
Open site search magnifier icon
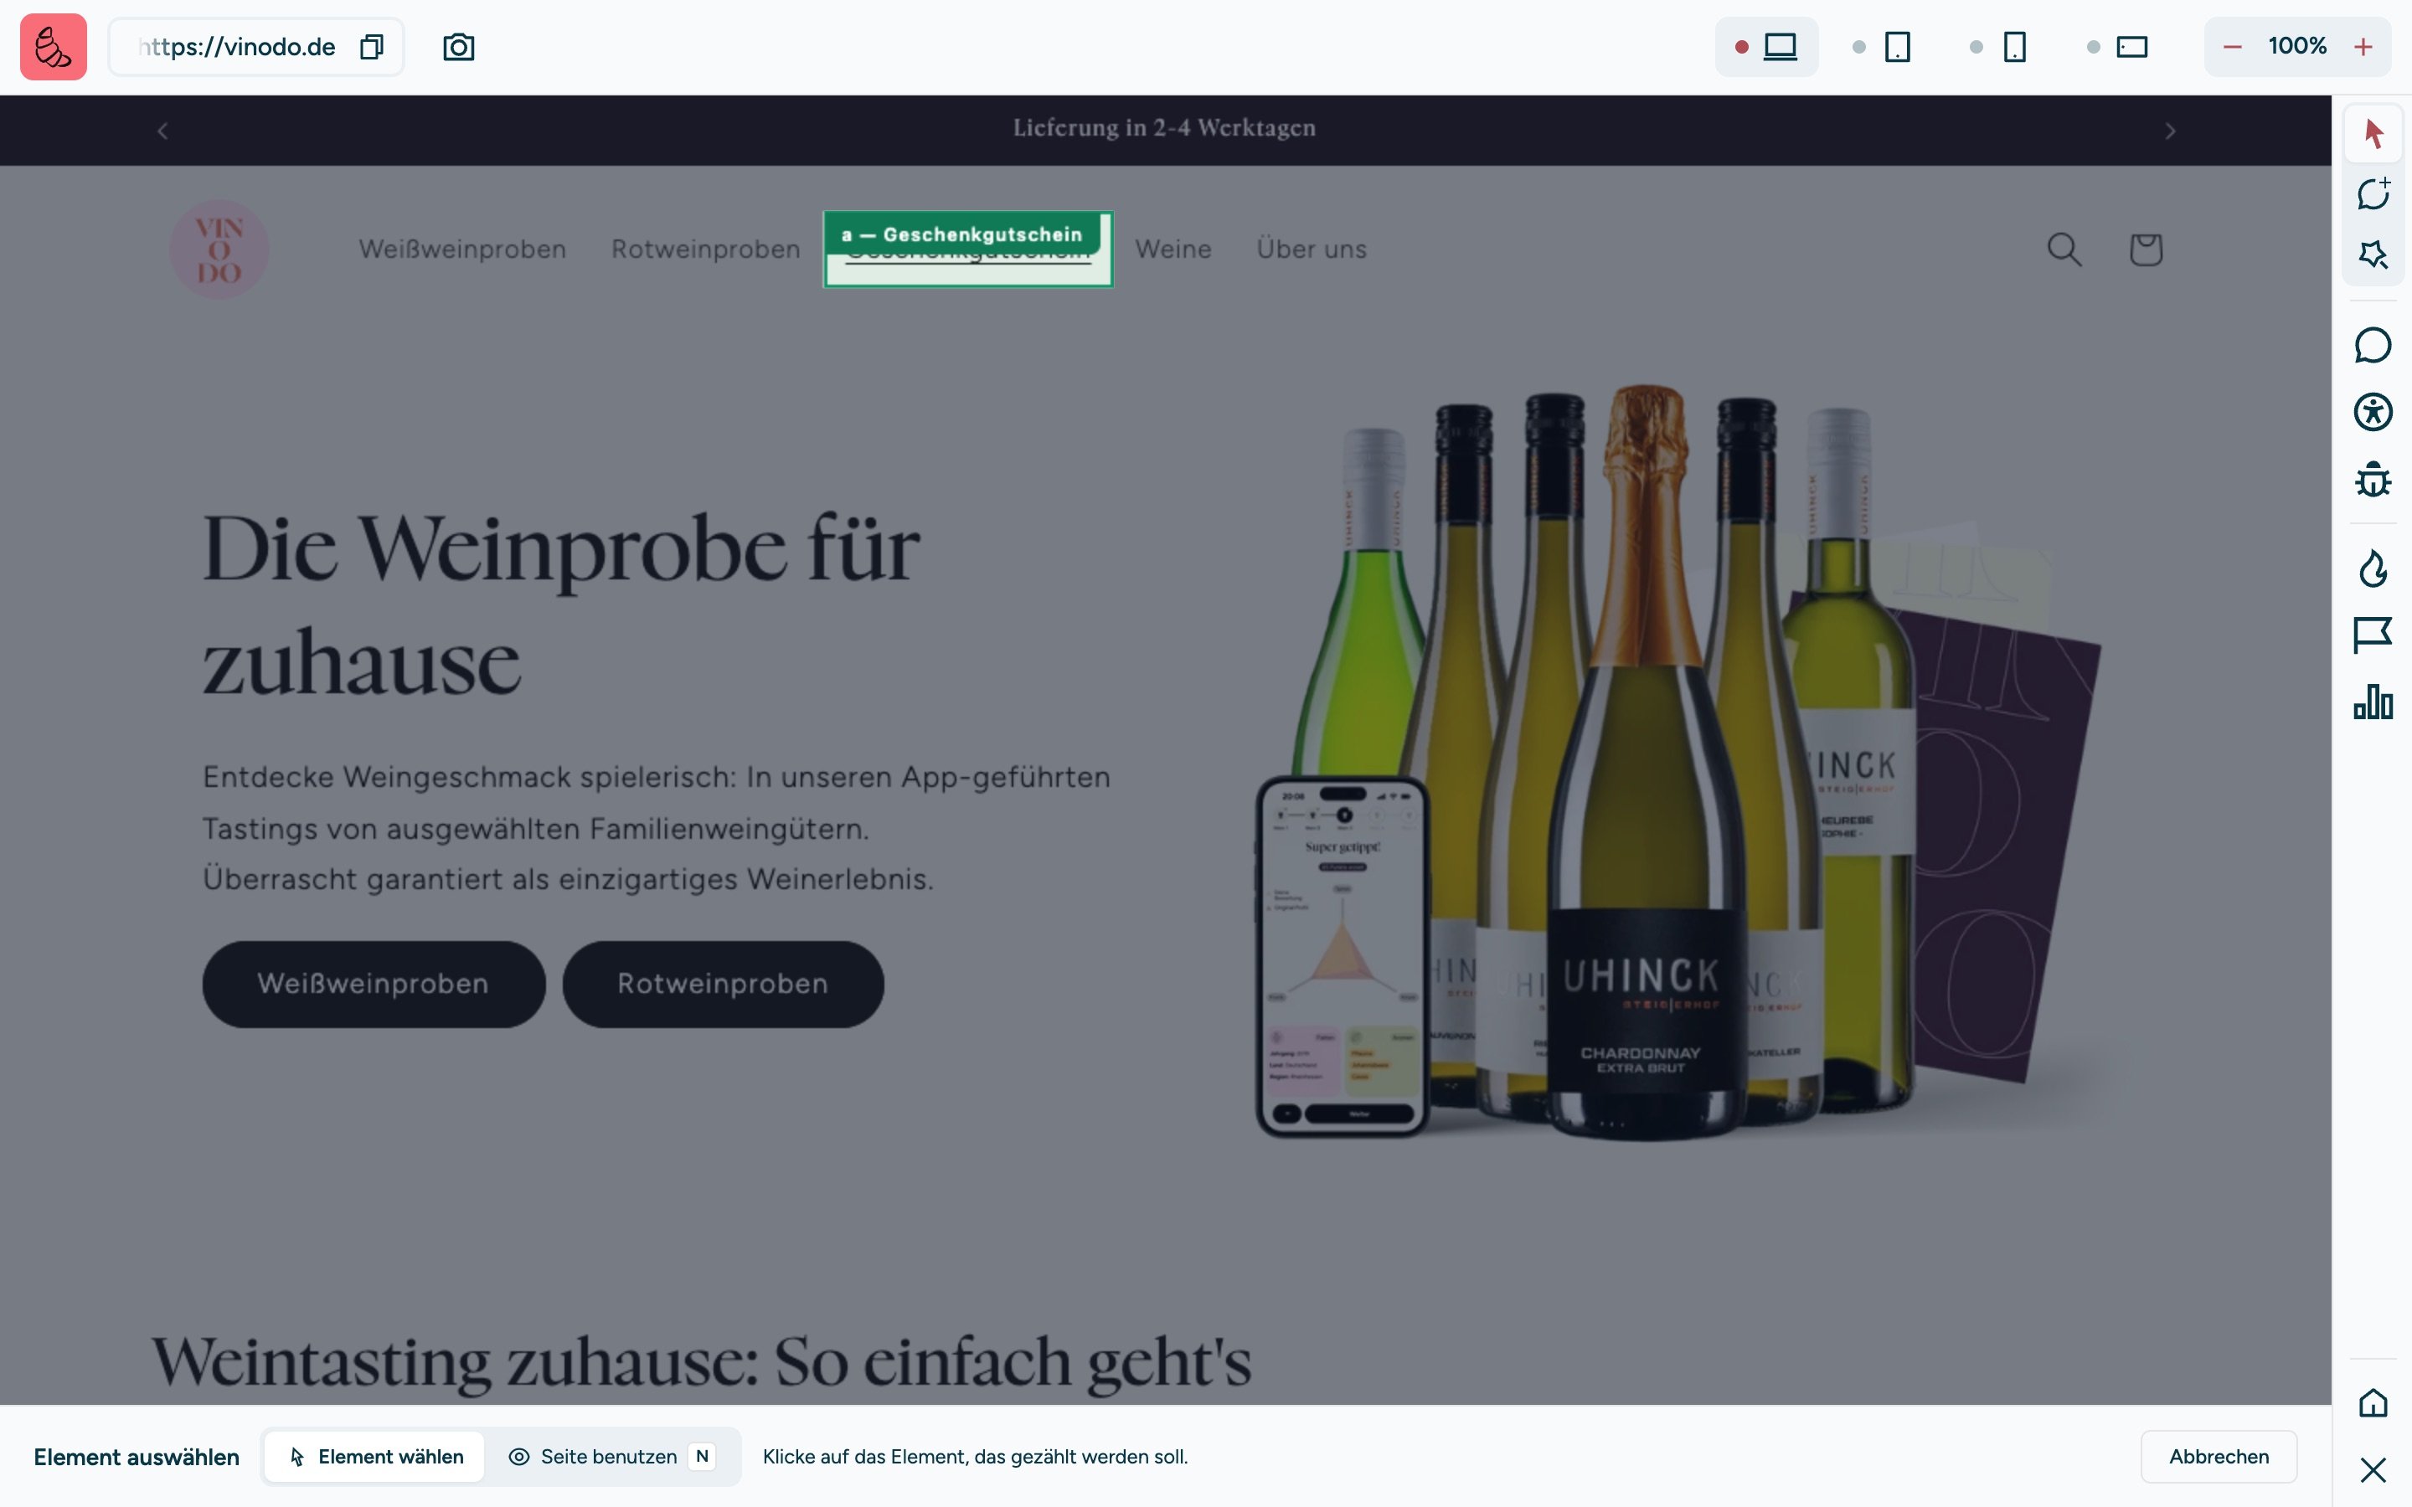(x=2064, y=249)
